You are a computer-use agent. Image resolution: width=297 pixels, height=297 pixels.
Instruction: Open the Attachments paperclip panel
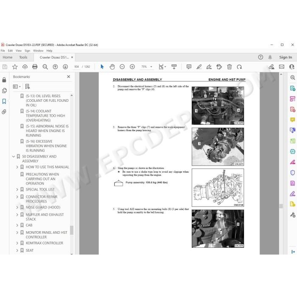tap(4, 112)
